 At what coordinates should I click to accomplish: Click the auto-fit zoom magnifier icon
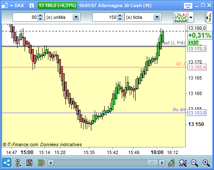coord(183,163)
